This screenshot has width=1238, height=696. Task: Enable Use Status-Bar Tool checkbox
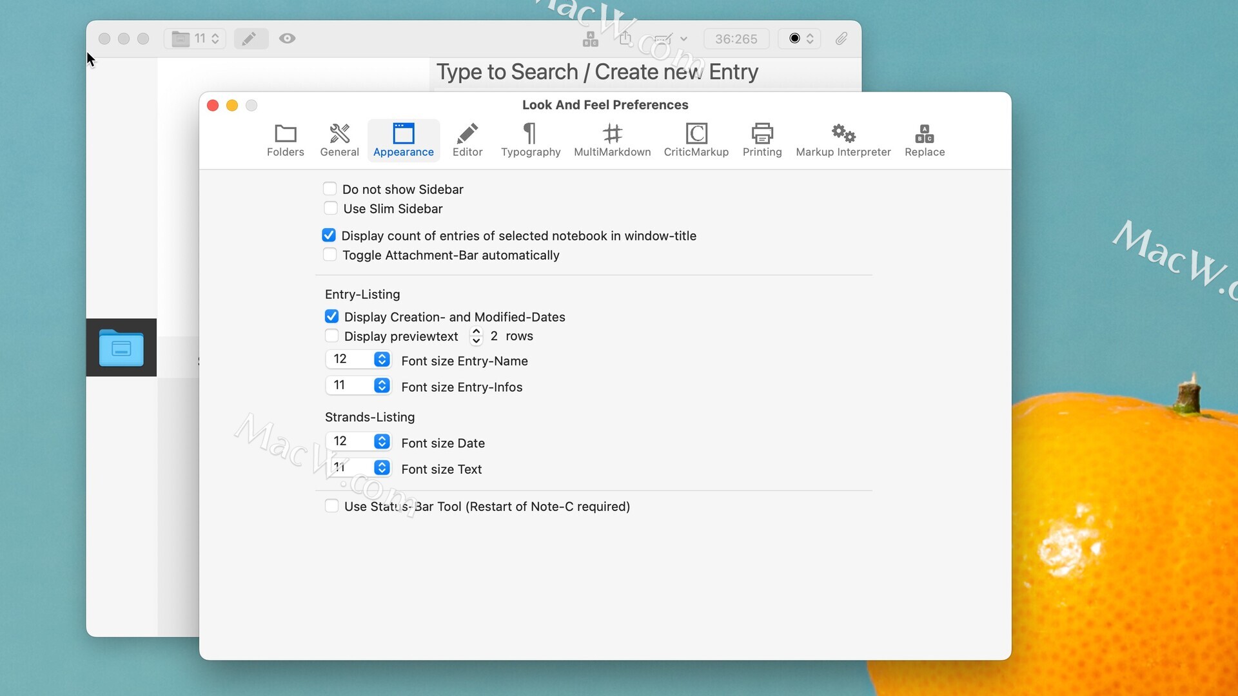tap(331, 506)
